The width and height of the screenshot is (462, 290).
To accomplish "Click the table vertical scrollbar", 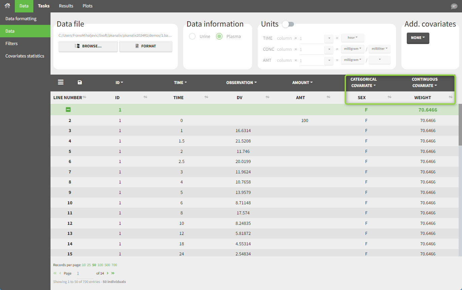I will [460, 124].
